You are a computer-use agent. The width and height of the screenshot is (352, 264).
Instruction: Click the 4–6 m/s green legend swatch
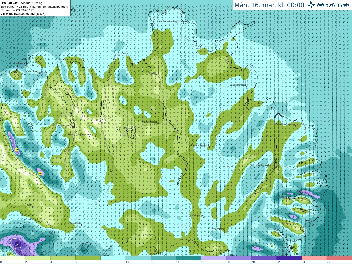[x=63, y=258]
